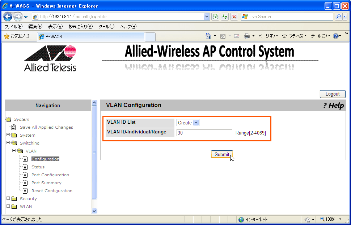
Task: Open the address bar history dropdown
Action: point(207,17)
